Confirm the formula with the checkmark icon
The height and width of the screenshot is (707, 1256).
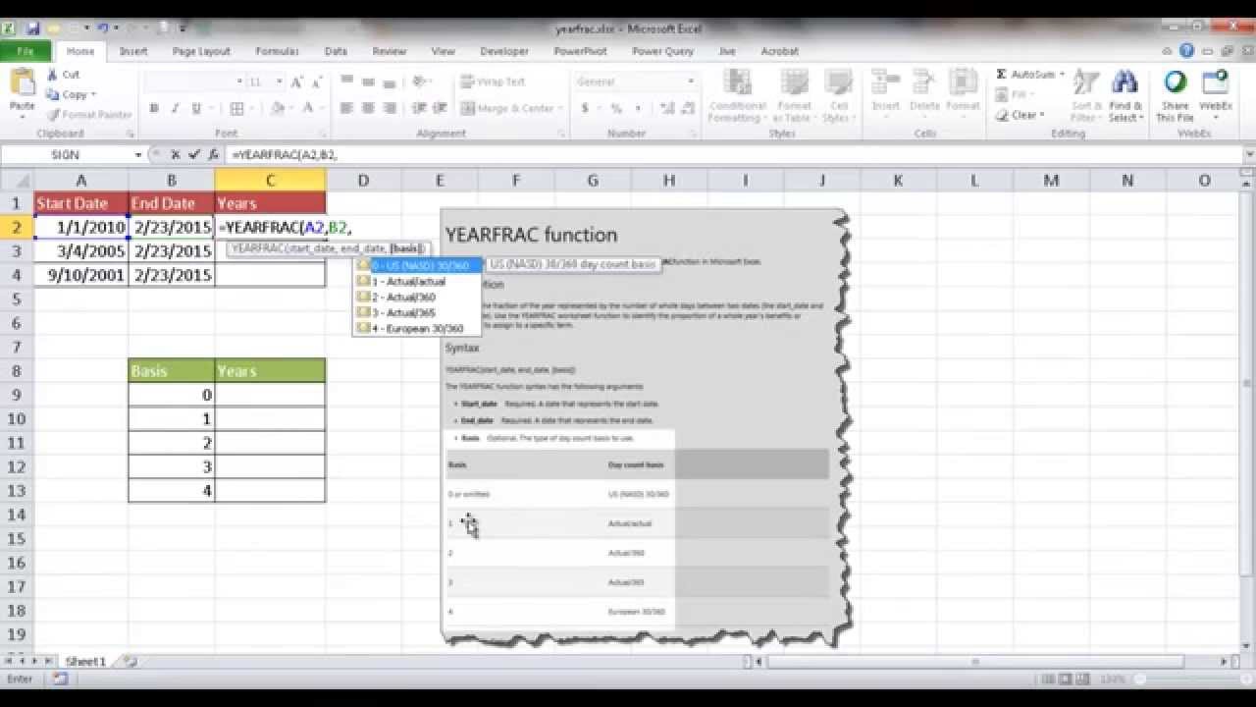193,155
